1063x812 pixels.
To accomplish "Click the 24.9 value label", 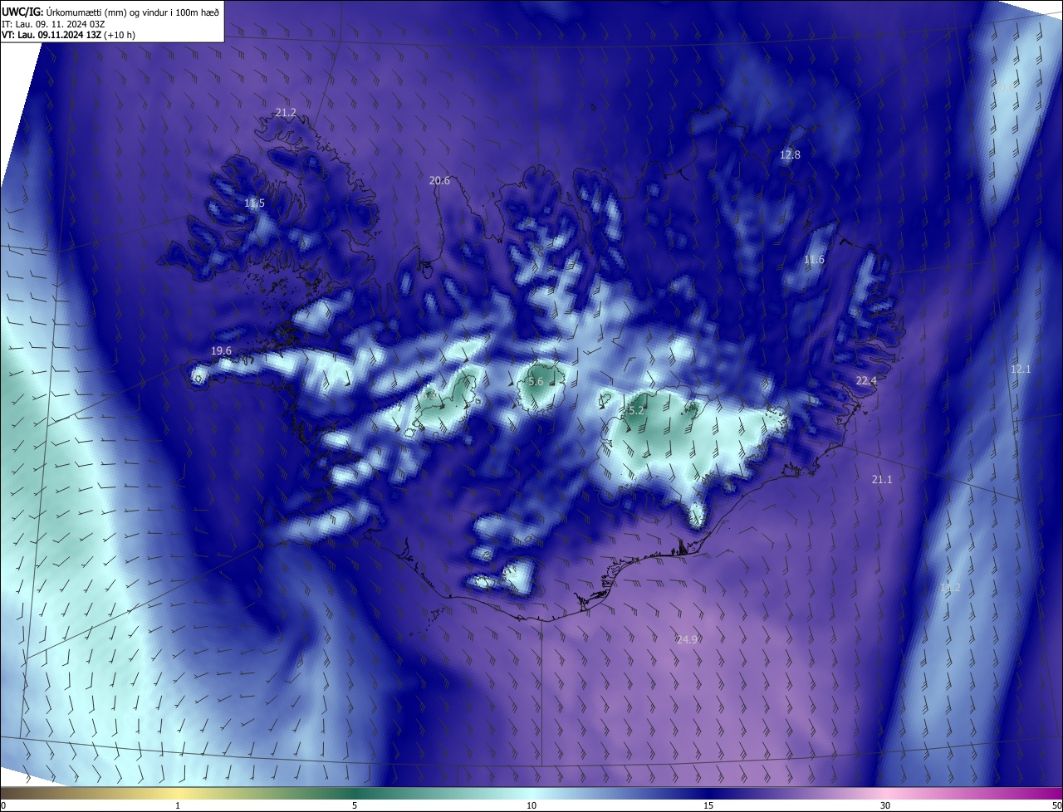I will 687,639.
